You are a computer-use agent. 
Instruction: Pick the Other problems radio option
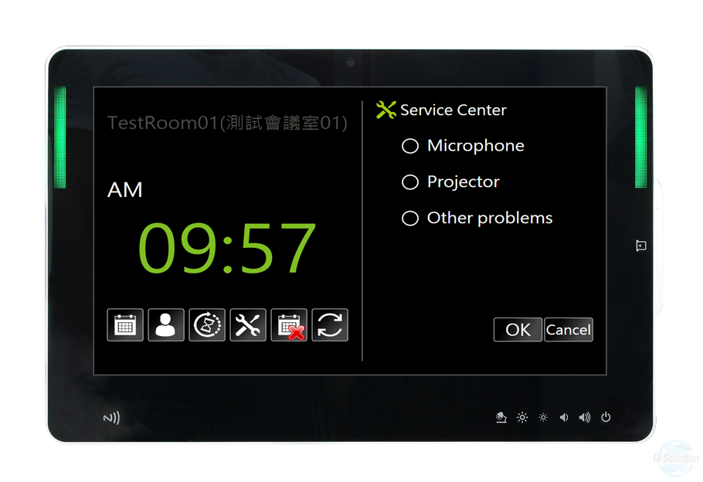(x=409, y=219)
